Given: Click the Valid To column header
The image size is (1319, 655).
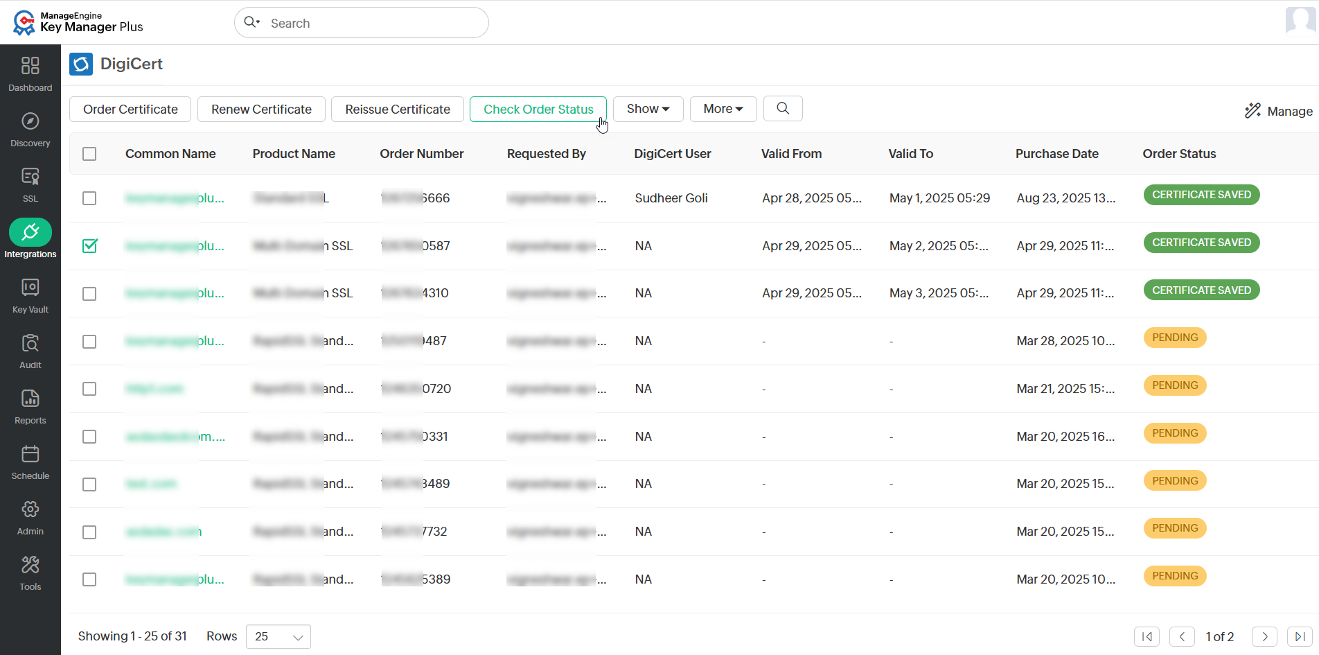Looking at the screenshot, I should tap(911, 154).
